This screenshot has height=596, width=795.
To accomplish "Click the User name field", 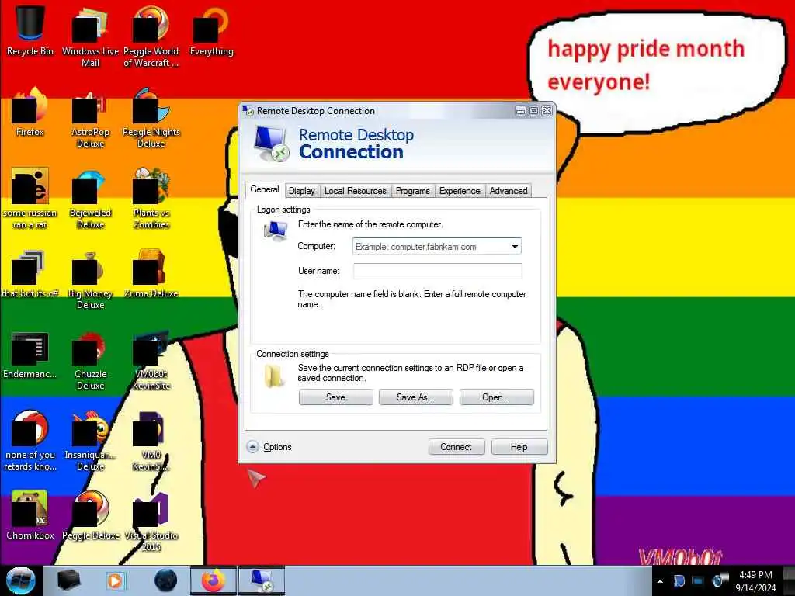I will click(438, 271).
